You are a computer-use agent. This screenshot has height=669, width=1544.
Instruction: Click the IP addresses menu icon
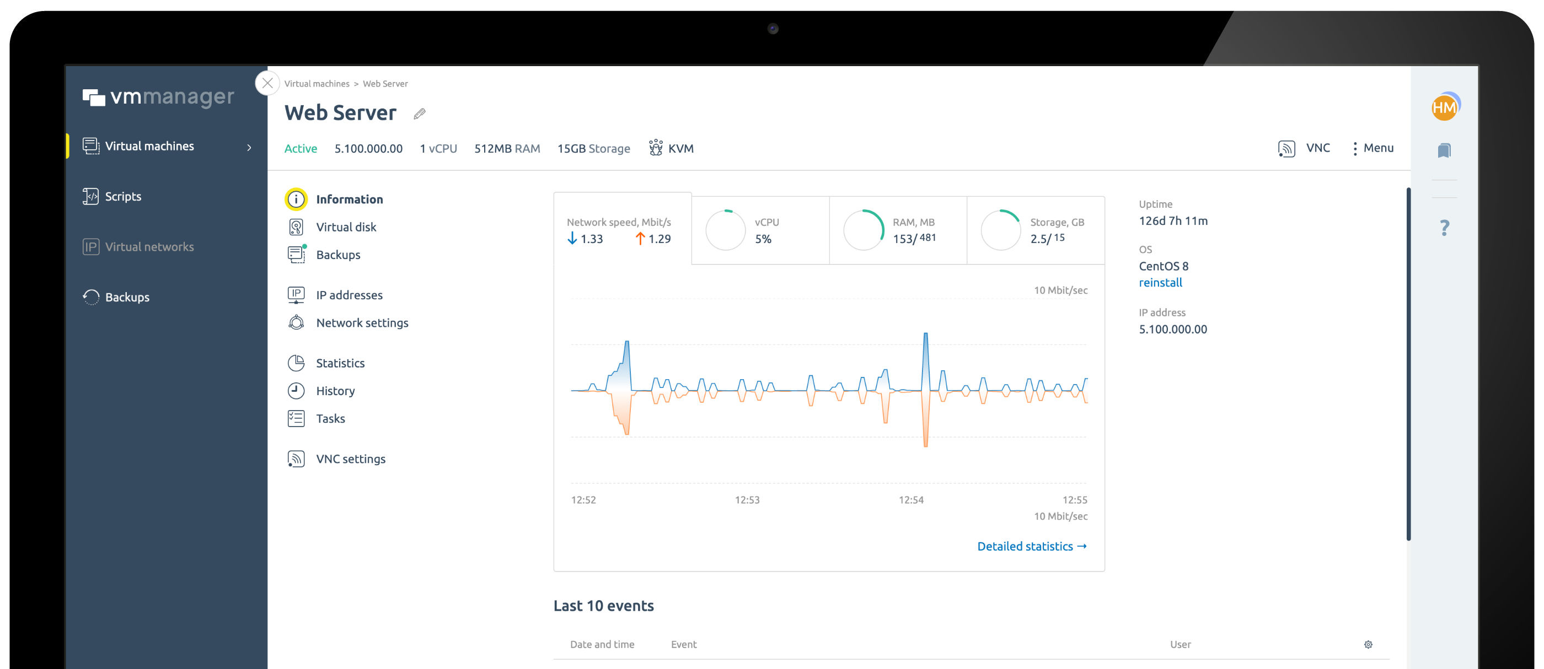(294, 294)
